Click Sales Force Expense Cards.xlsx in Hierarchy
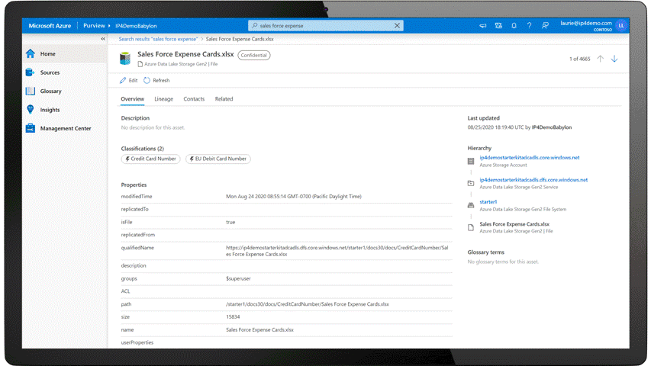This screenshot has height=366, width=651. tap(514, 224)
